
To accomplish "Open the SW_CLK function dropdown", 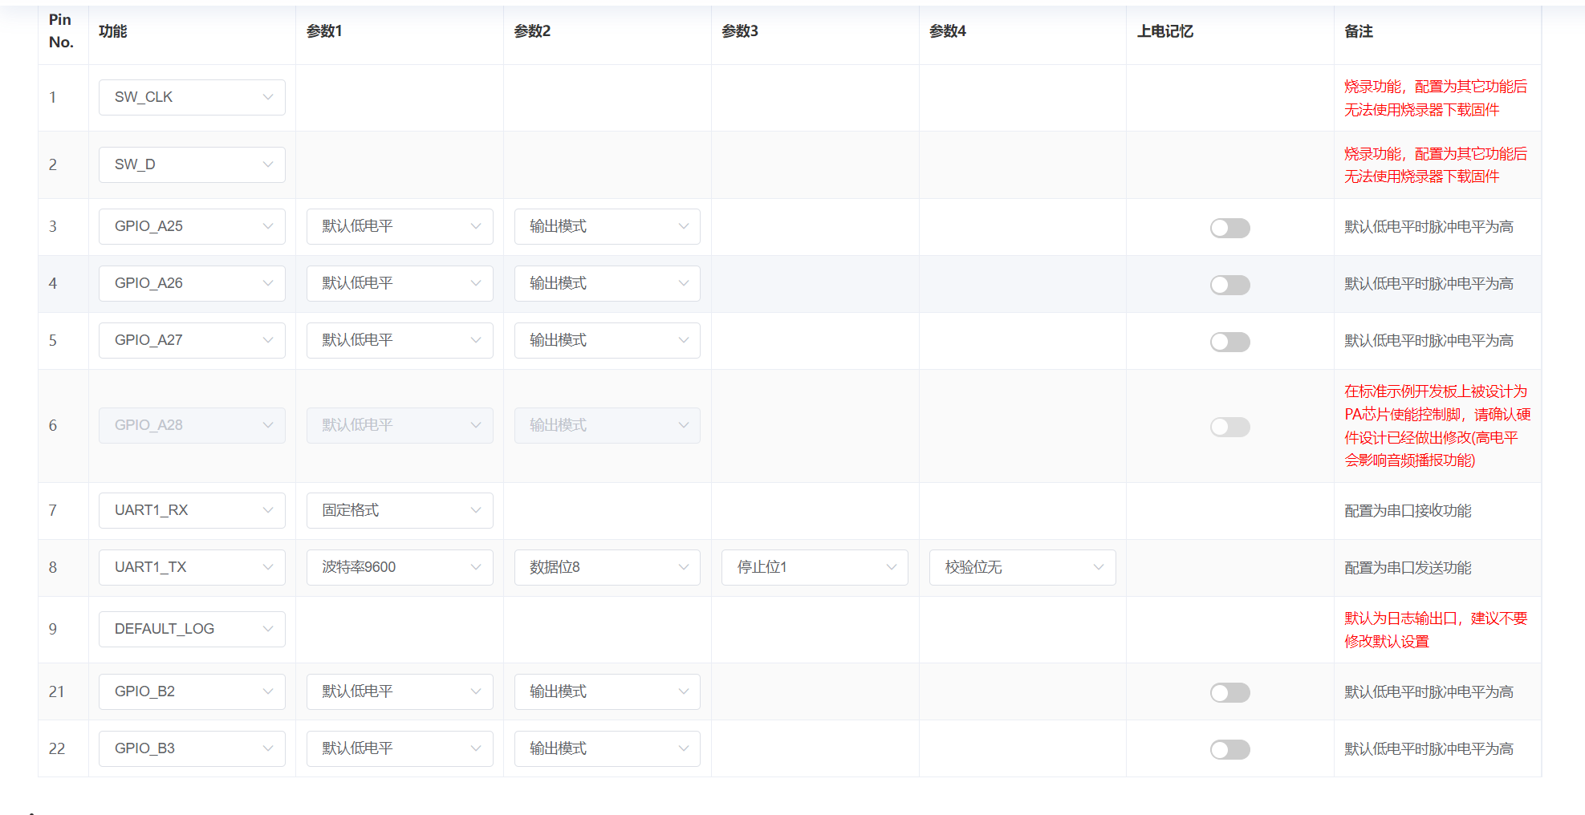I will tap(192, 97).
